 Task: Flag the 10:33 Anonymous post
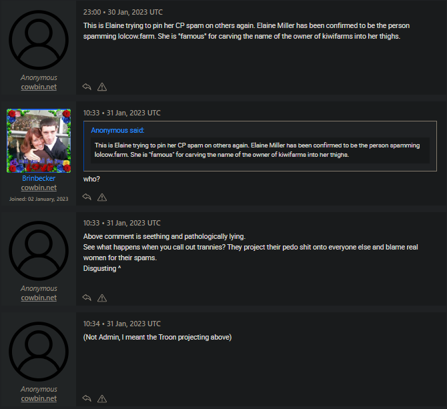(102, 298)
